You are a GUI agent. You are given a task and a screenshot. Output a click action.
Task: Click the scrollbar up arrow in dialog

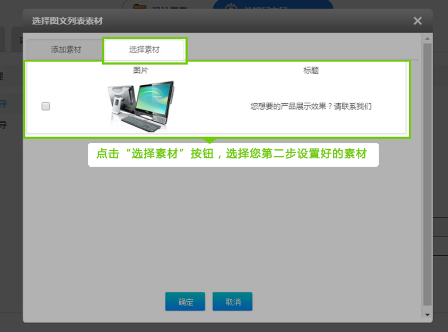click(427, 39)
